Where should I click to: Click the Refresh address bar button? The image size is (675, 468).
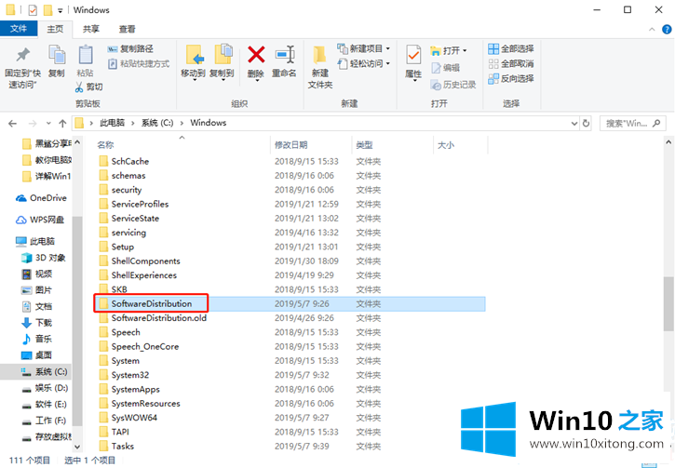click(x=586, y=124)
